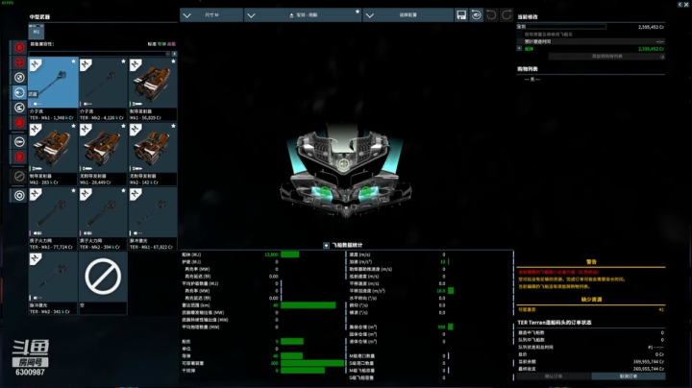692x388 pixels.
Task: Toggle the ship statistics radio button above stats panel
Action: 326,245
